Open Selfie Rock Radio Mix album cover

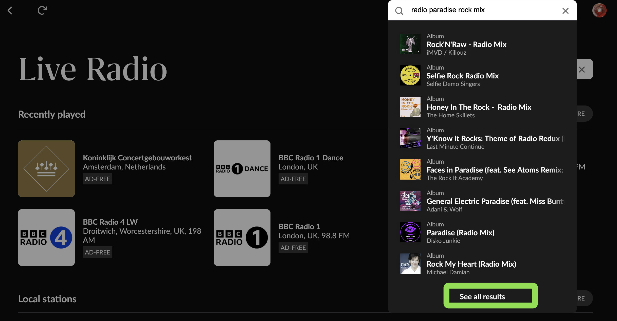click(x=410, y=75)
